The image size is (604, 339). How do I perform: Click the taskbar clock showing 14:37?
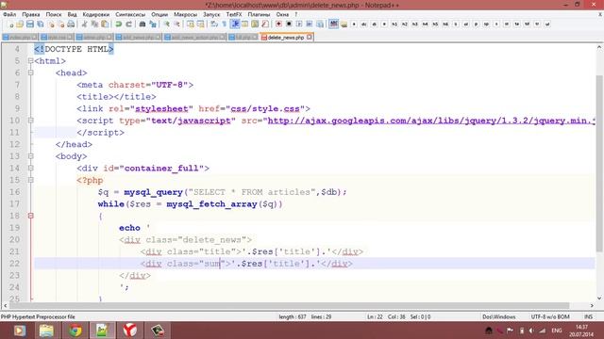581,331
